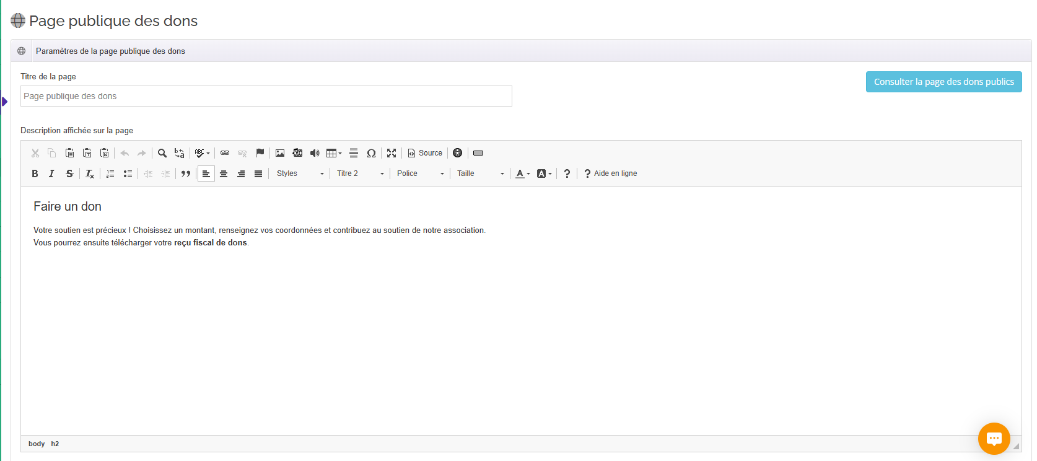Click Paste as plain text icon
Screen dimensions: 1037x461
[87, 153]
